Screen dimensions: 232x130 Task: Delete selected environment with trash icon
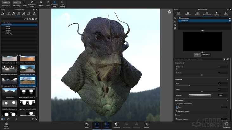tap(175, 28)
